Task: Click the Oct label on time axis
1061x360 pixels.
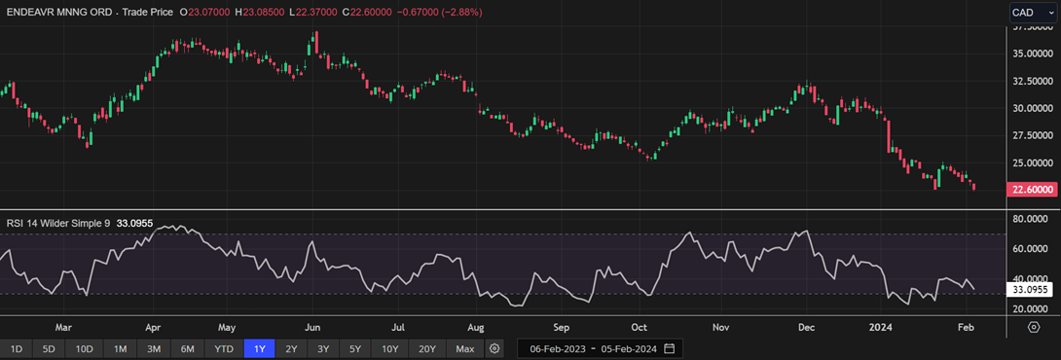Action: 640,328
